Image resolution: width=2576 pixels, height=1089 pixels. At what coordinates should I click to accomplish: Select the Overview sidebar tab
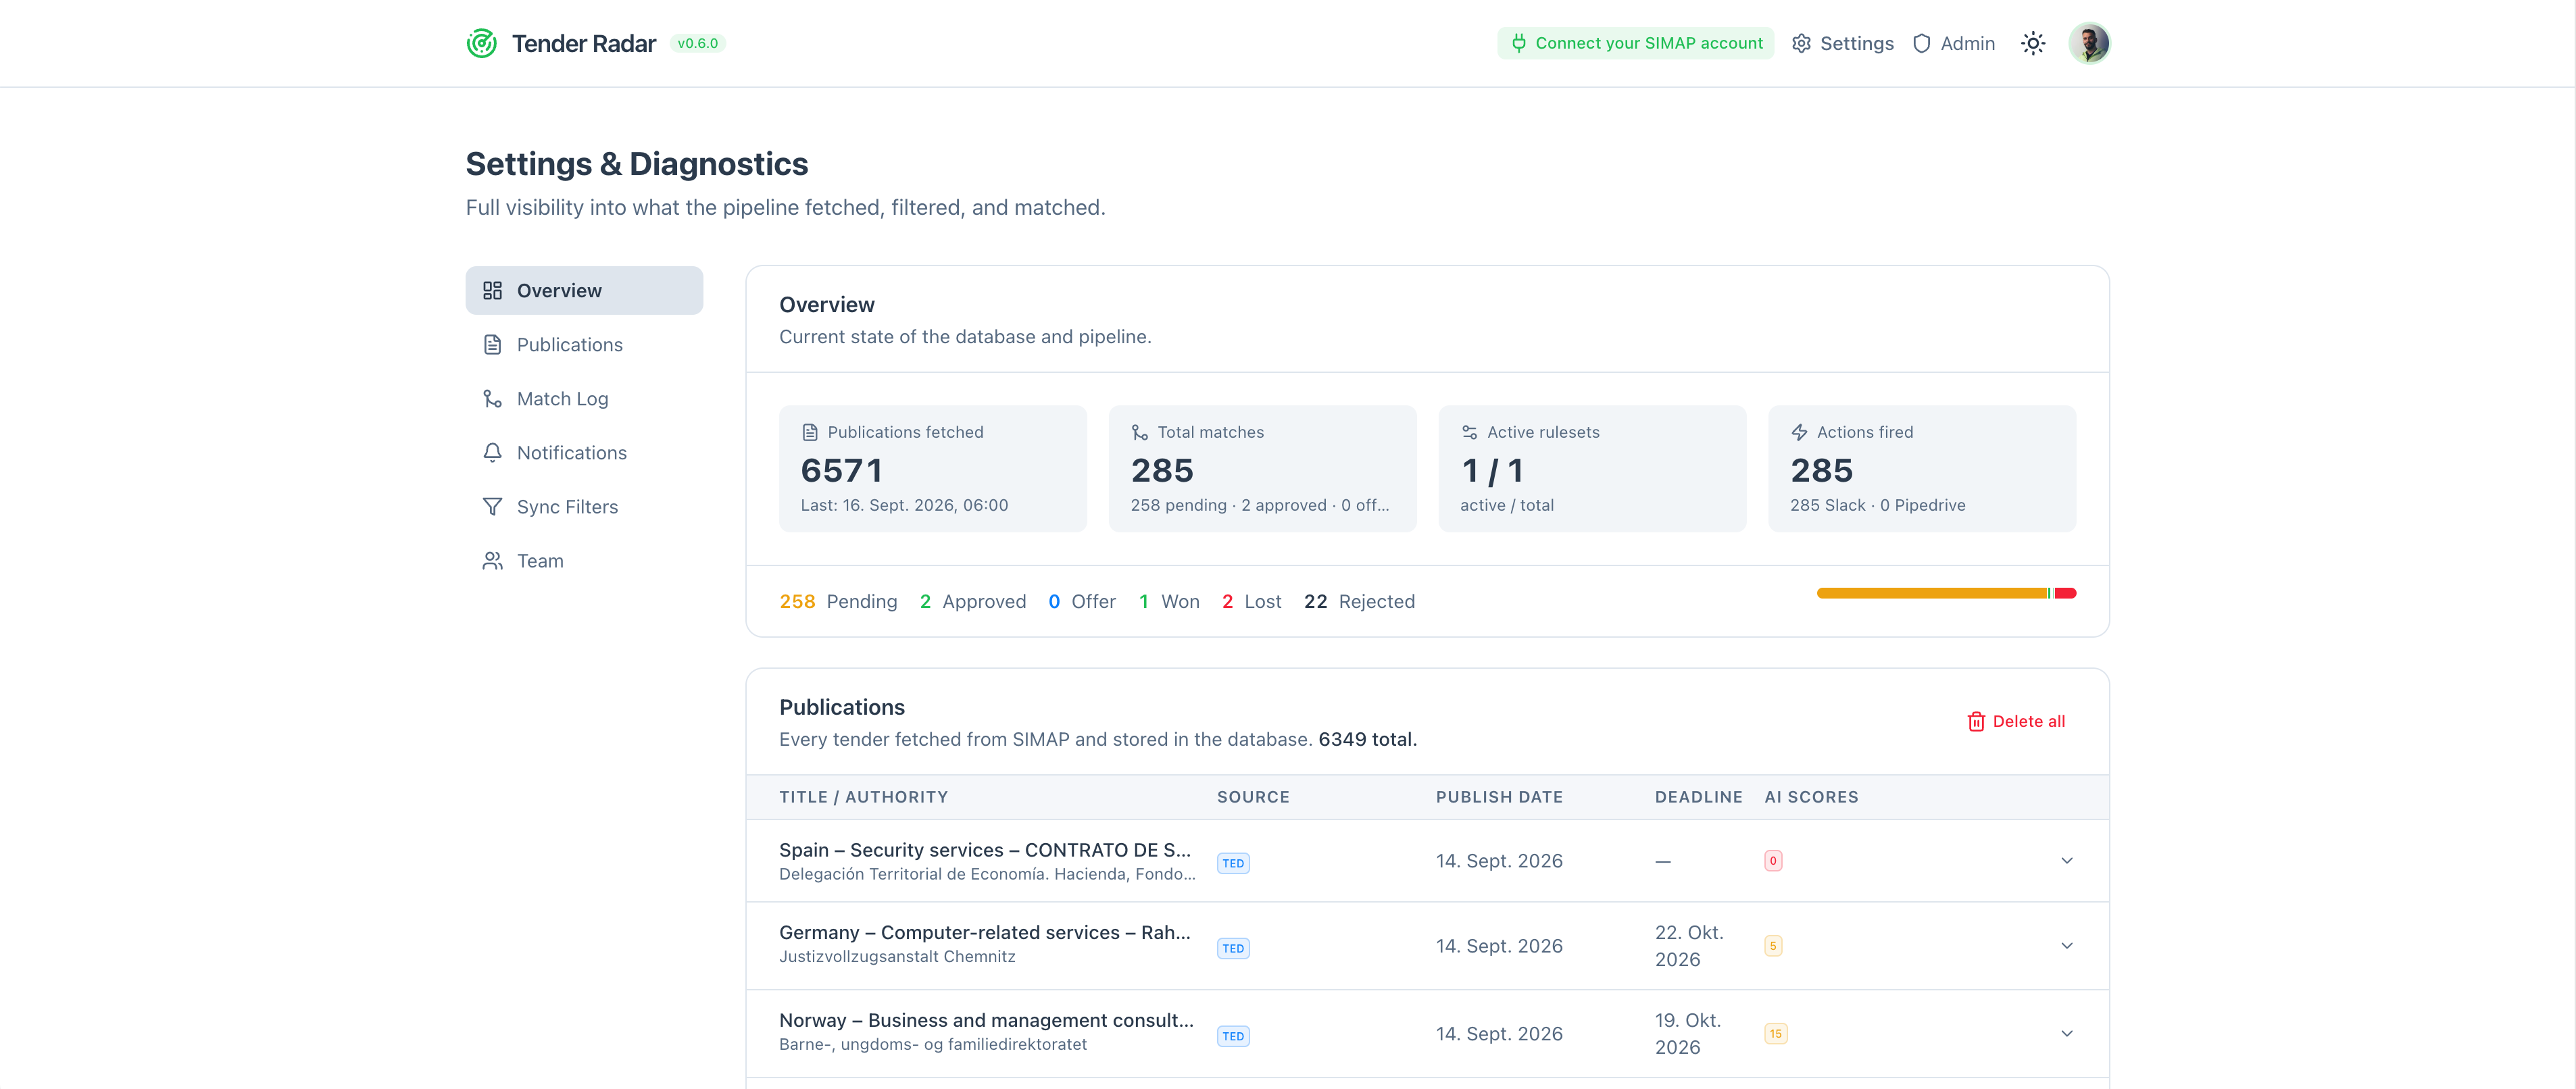584,290
